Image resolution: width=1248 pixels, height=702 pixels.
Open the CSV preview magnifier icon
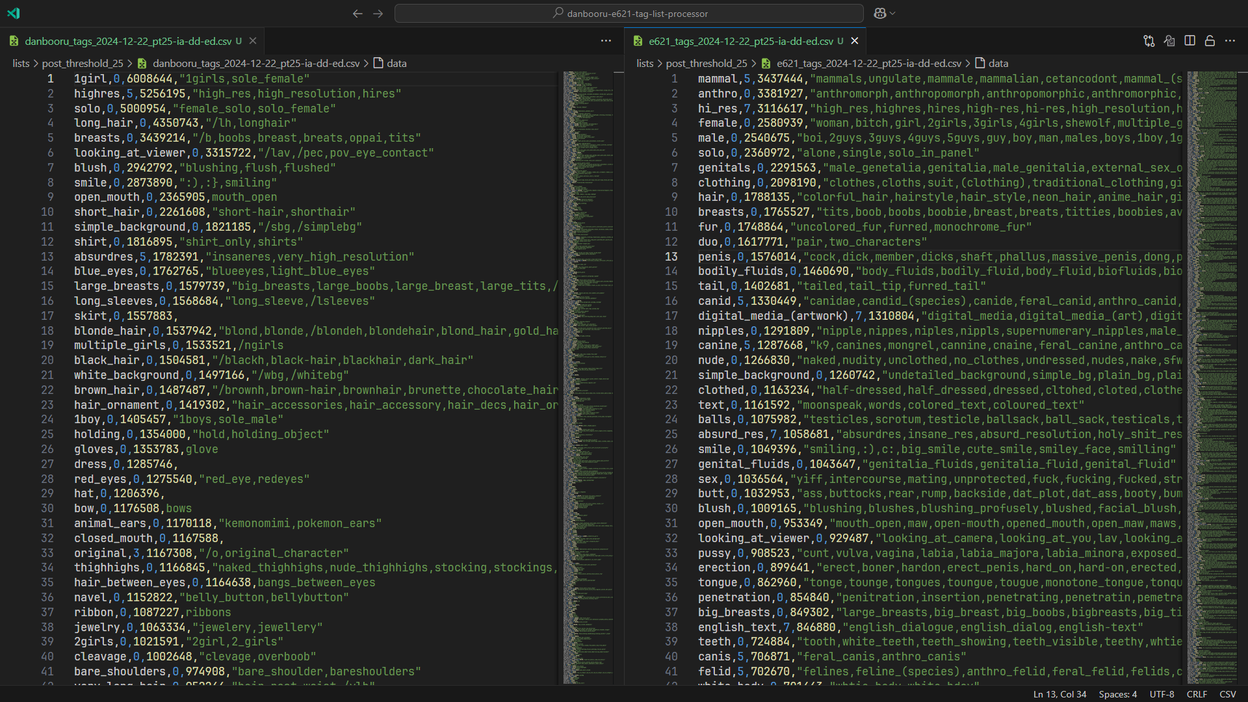tap(1169, 41)
